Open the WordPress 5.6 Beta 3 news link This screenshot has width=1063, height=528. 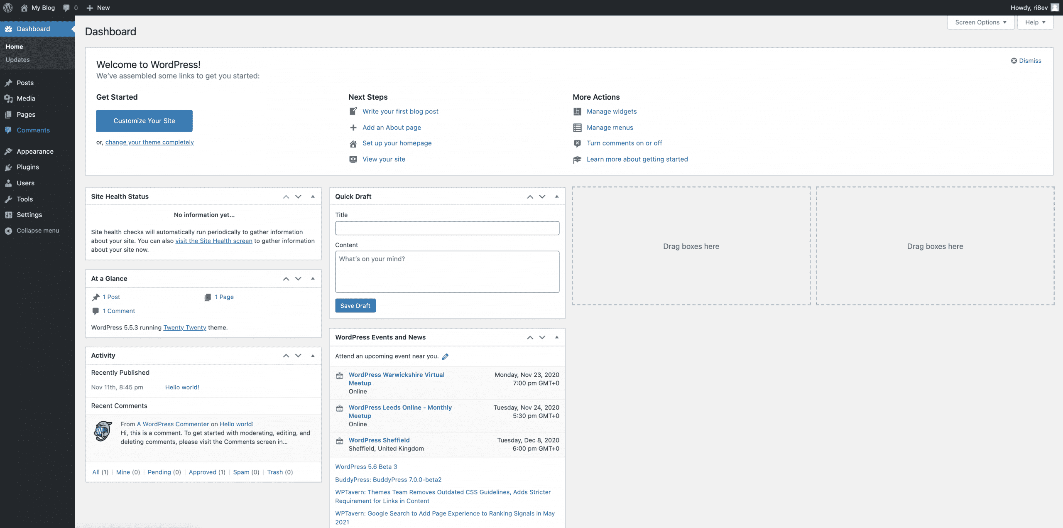tap(366, 467)
